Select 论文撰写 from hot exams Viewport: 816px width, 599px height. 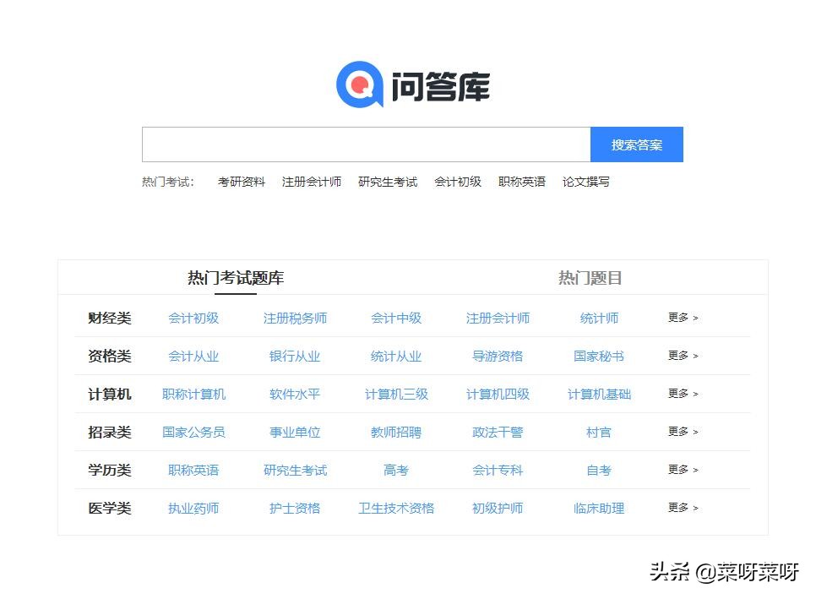(x=590, y=181)
